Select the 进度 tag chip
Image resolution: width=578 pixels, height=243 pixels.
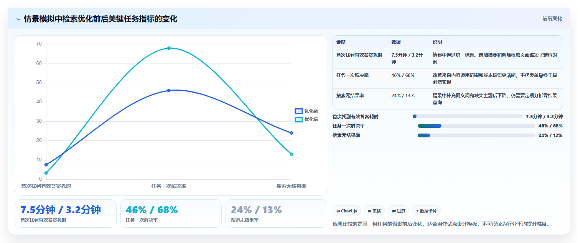[x=399, y=211]
